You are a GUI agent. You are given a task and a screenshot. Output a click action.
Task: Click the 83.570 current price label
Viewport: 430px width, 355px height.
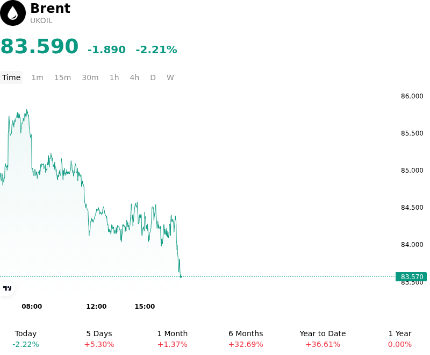411,277
